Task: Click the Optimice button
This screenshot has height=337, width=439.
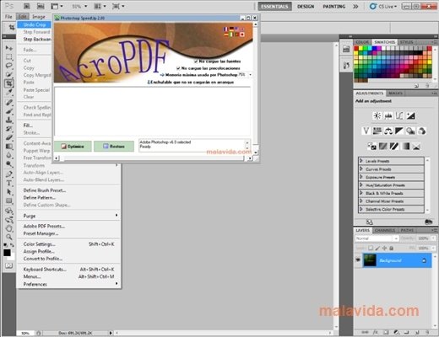Action: 73,147
